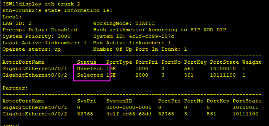Click the Operate status: up text
The height and width of the screenshot is (126, 269).
coord(31,49)
